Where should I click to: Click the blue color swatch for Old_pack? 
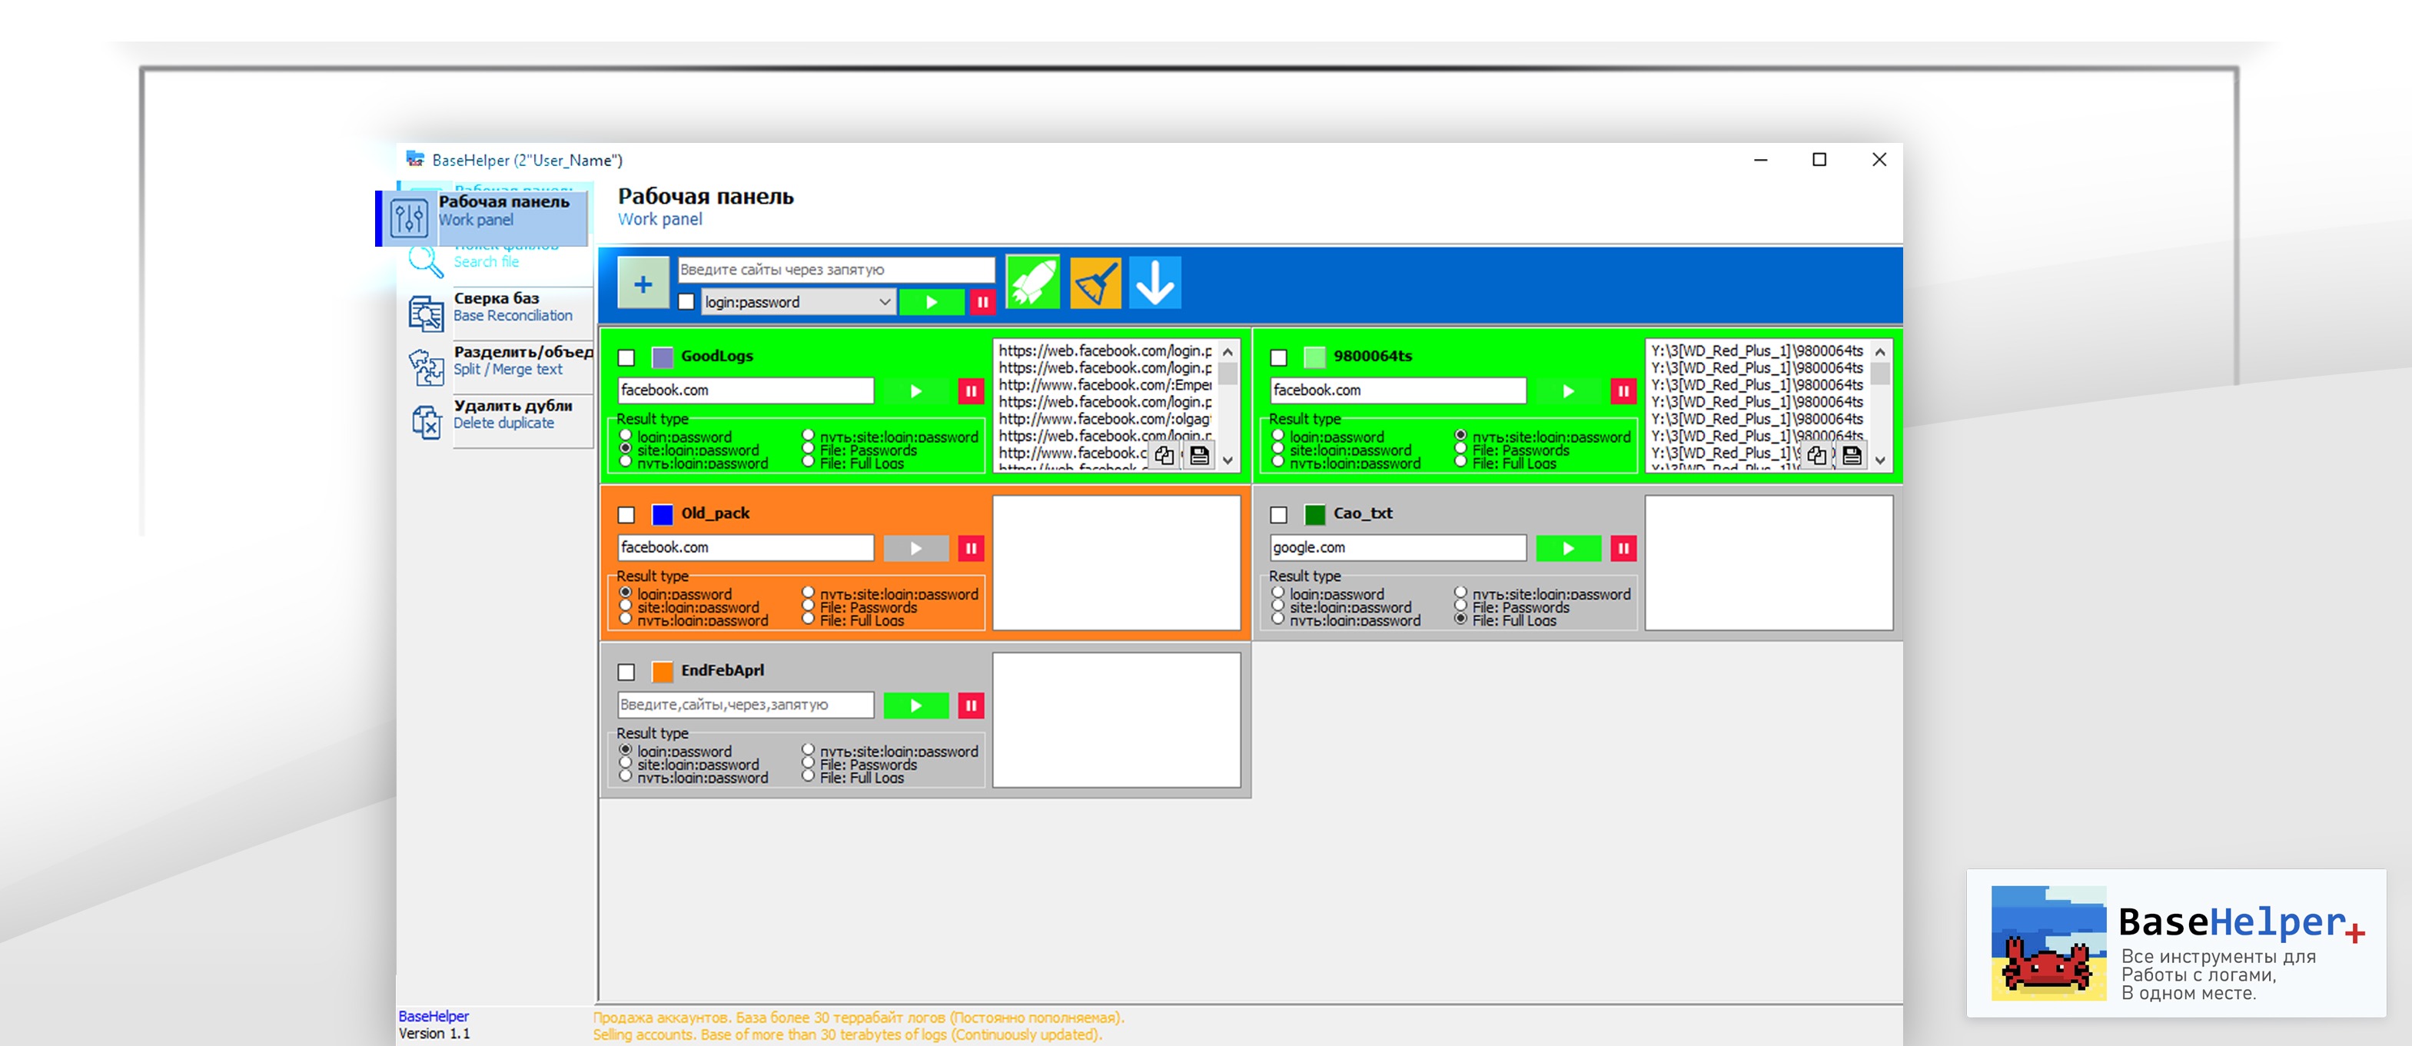pos(662,515)
